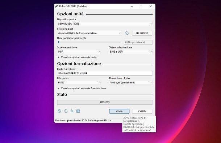Show the log window icon
Image resolution: width=221 pixels, height=143 pixels.
pyautogui.click(x=78, y=111)
